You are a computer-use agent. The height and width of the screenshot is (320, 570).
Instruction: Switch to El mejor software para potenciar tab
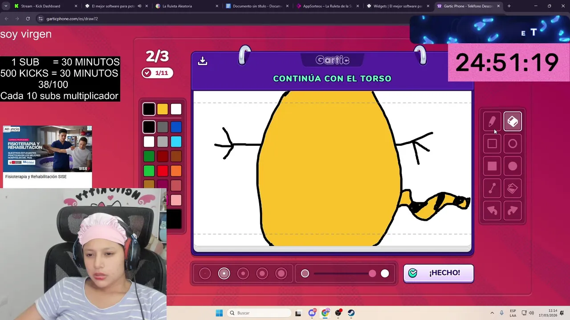click(x=116, y=6)
